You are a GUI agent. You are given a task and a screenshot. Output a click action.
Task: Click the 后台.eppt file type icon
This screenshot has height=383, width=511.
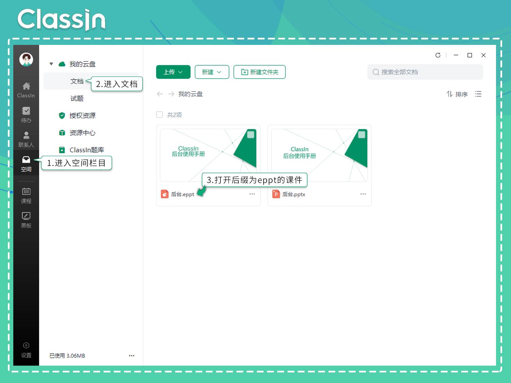[x=165, y=194]
